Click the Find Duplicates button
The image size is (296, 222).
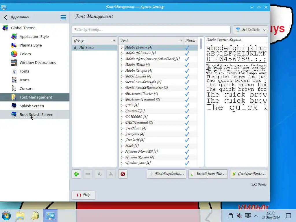click(166, 174)
